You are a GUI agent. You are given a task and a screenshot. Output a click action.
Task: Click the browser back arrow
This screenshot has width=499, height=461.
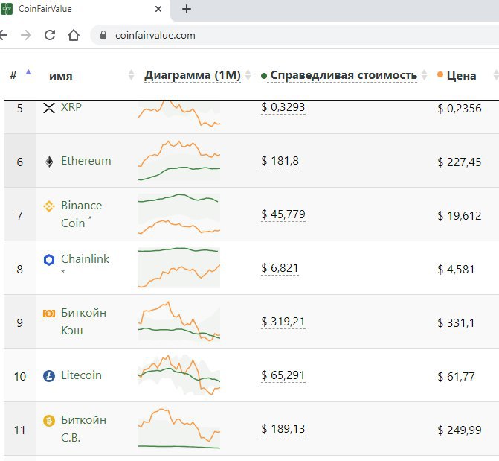[3, 35]
